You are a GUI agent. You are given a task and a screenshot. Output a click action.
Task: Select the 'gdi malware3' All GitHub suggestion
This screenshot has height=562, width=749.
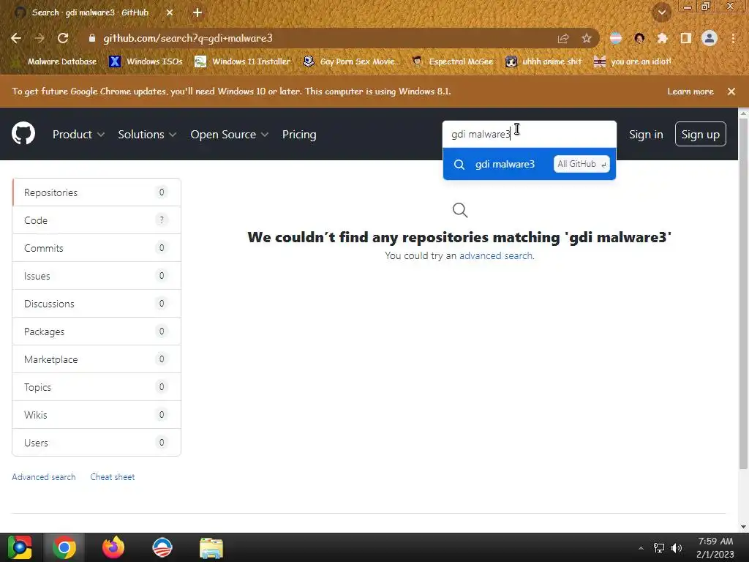[530, 164]
